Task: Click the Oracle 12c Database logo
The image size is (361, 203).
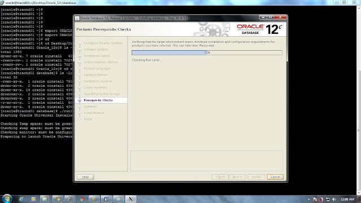Action: (x=259, y=29)
